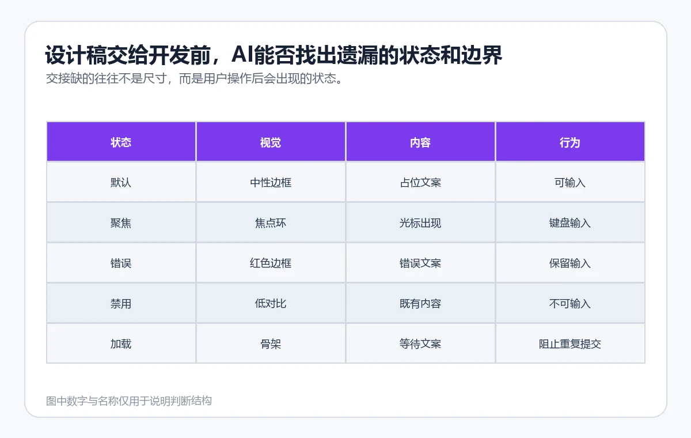Click the 焦点环 cell

click(271, 222)
